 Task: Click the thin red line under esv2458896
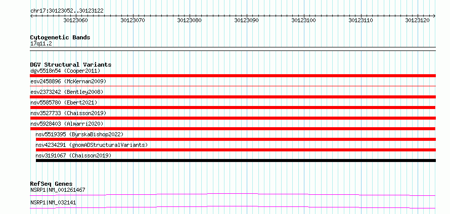[233, 86]
